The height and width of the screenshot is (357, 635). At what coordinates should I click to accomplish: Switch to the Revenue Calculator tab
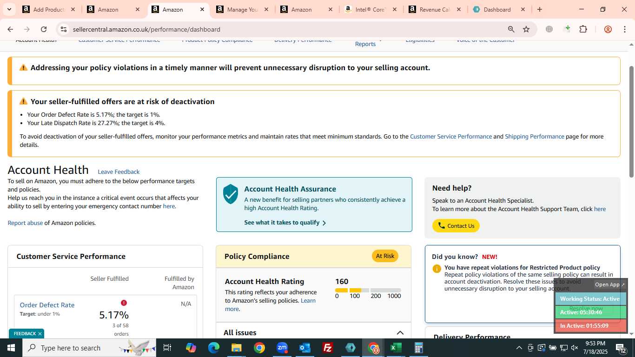point(435,9)
